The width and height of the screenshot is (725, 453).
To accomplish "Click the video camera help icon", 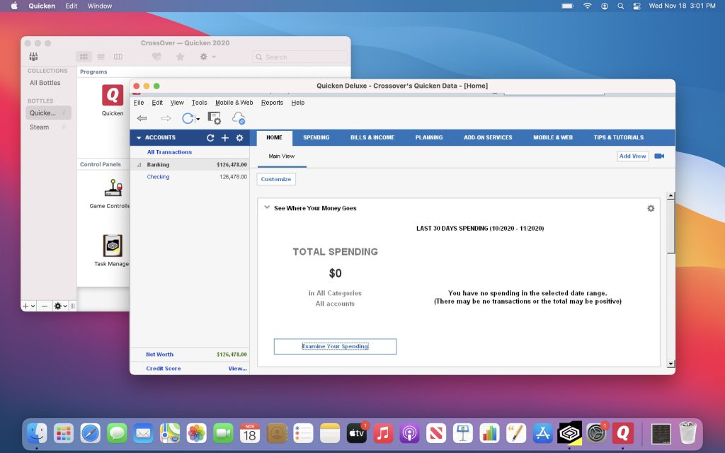I will [x=659, y=156].
